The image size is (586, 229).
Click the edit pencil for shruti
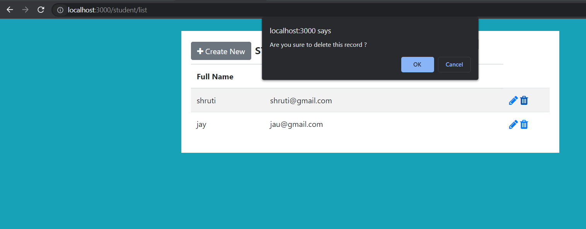click(x=513, y=101)
